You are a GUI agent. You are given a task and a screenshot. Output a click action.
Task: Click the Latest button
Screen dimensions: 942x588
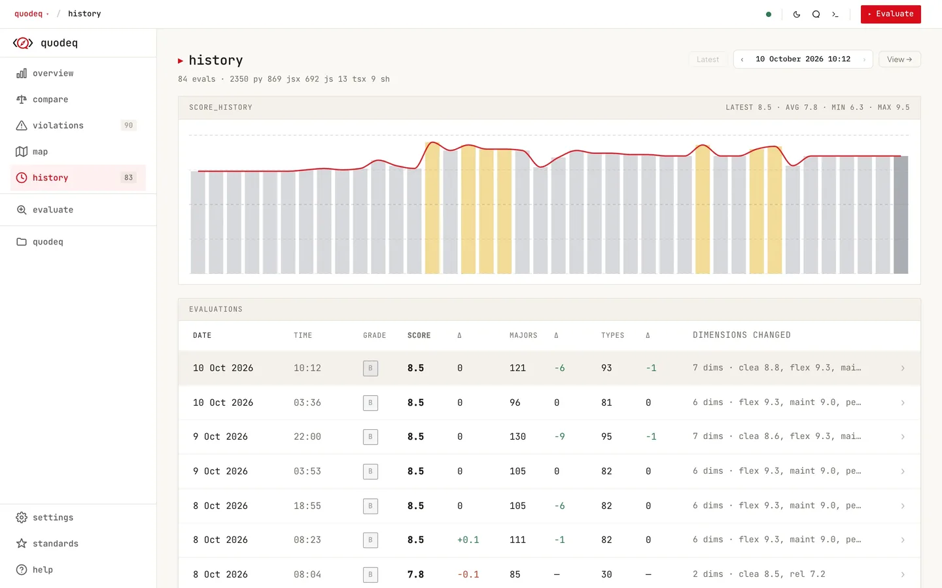[708, 59]
